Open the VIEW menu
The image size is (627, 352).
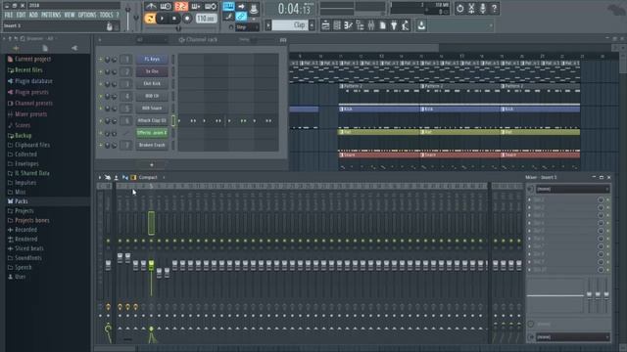(x=70, y=16)
